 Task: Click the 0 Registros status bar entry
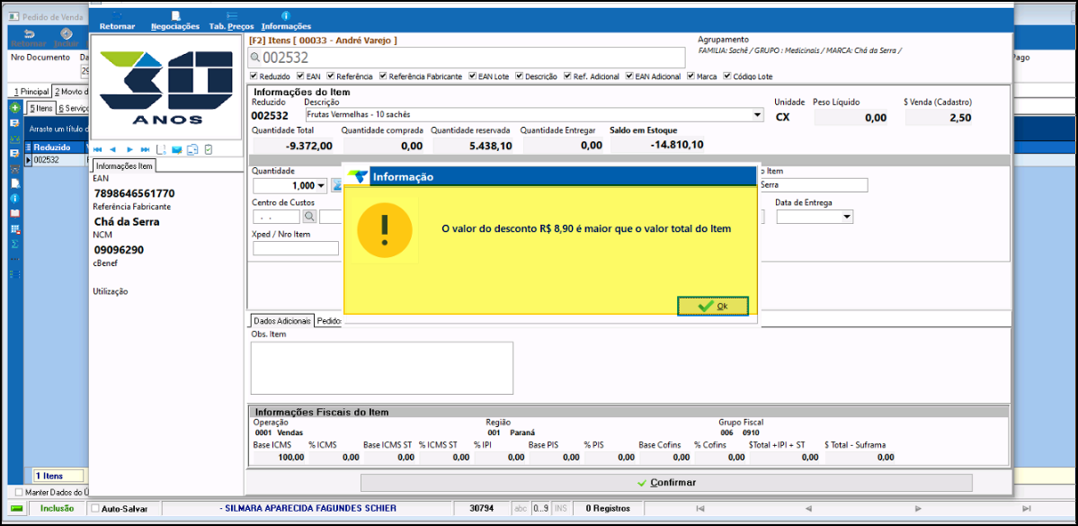608,509
